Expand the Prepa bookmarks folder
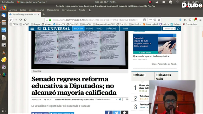The width and height of the screenshot is (203, 114). (35, 24)
